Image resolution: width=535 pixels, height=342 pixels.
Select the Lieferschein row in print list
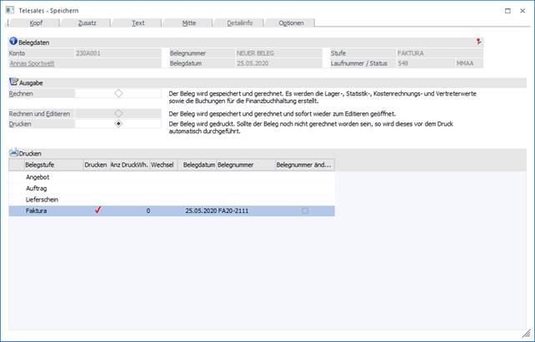[x=42, y=200]
